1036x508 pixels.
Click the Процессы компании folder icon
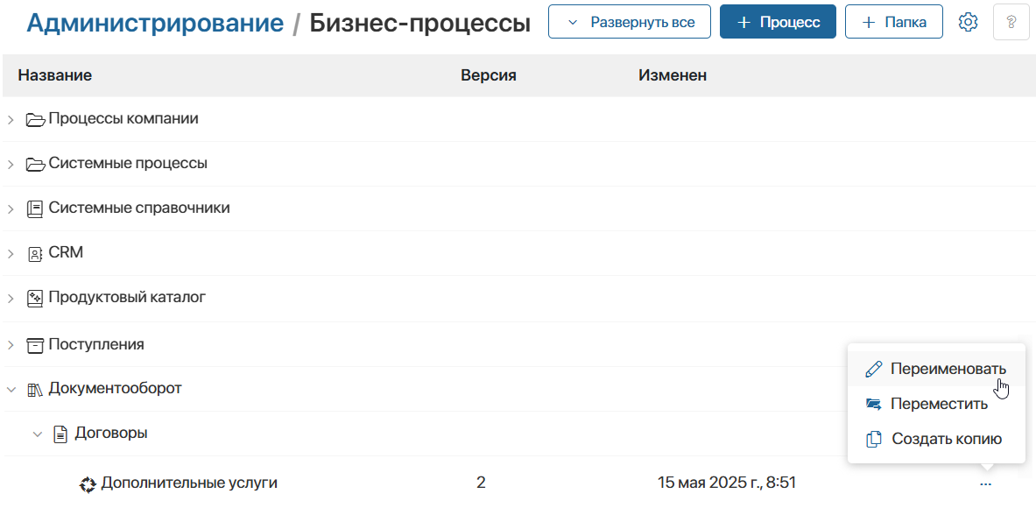pyautogui.click(x=35, y=120)
